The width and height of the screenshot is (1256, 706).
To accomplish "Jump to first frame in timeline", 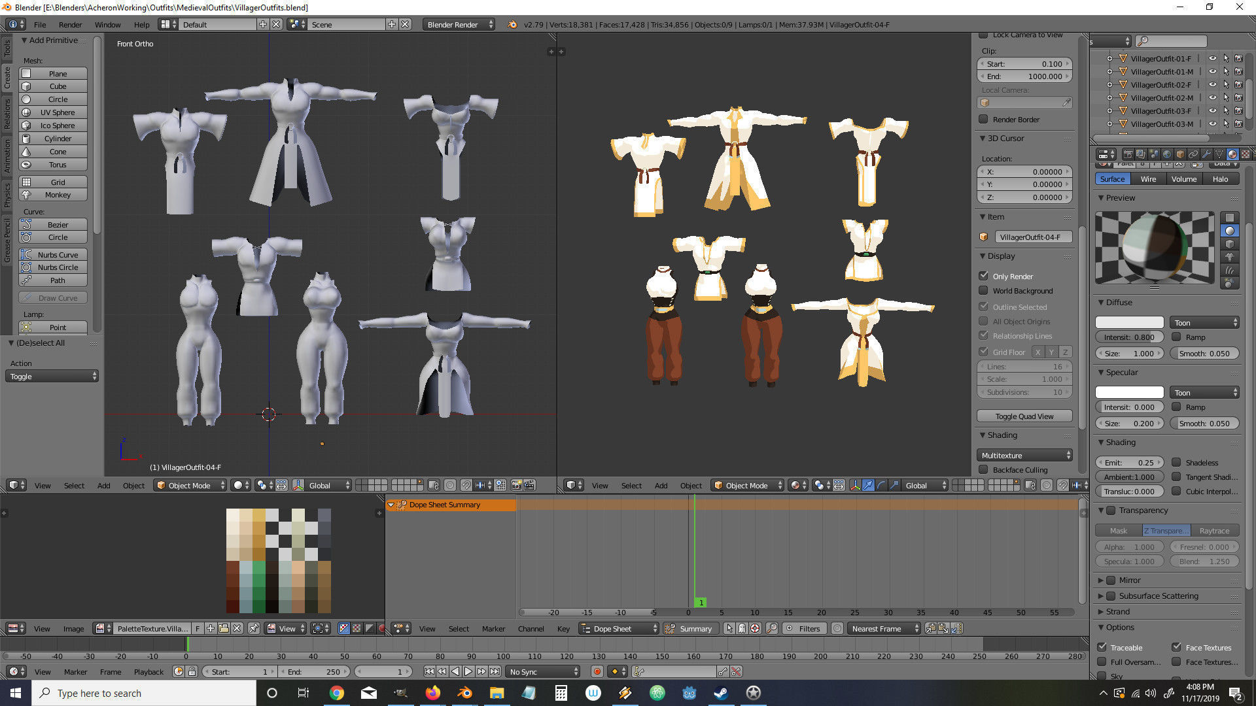I will point(429,671).
